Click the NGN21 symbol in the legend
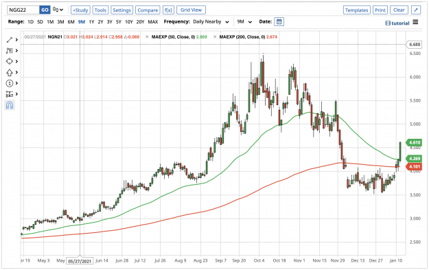This screenshot has width=429, height=270. tap(55, 36)
